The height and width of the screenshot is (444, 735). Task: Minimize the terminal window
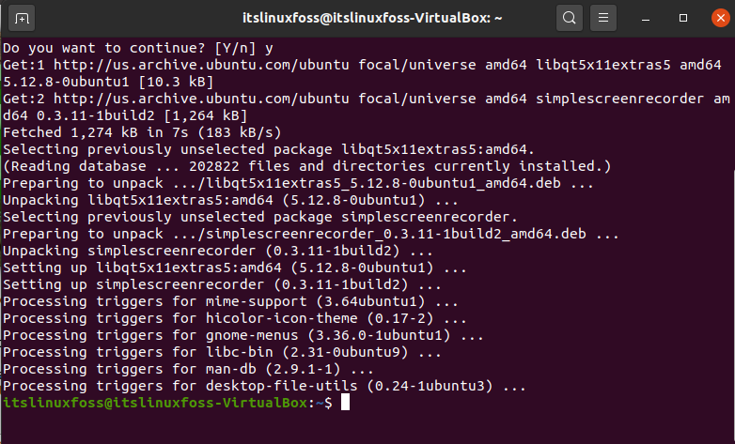pyautogui.click(x=646, y=18)
